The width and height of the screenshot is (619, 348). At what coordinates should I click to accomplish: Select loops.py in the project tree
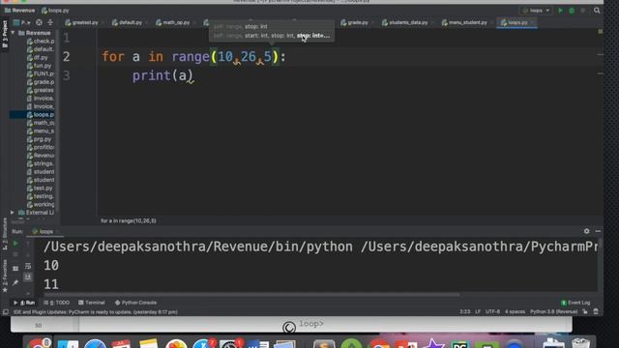click(x=41, y=115)
